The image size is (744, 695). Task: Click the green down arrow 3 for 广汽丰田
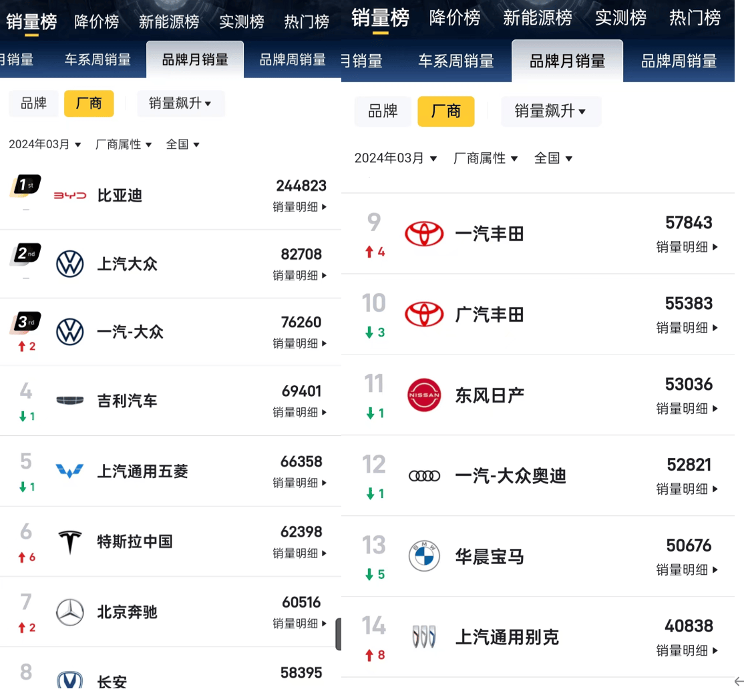(x=375, y=332)
